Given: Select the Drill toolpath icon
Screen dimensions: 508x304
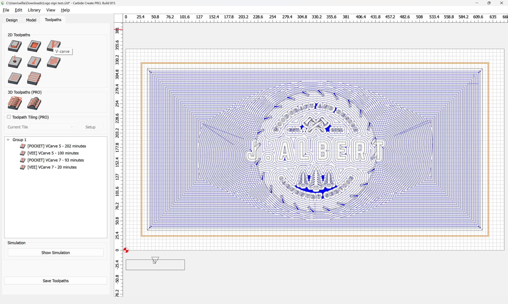Looking at the screenshot, I should (15, 62).
